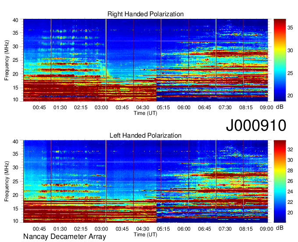Click the 30 MHz tick on upper frequency axis
This screenshot has height=242, width=298.
coord(16,46)
